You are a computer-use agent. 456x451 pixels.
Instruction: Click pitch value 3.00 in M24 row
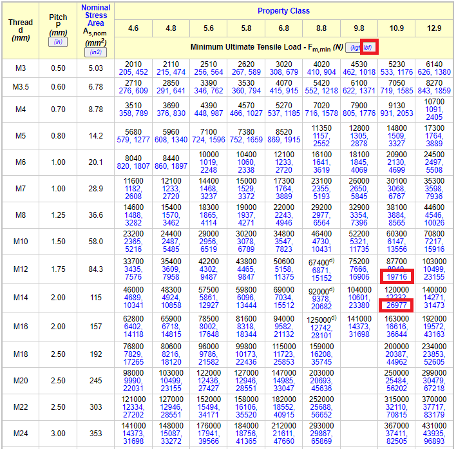(58, 433)
